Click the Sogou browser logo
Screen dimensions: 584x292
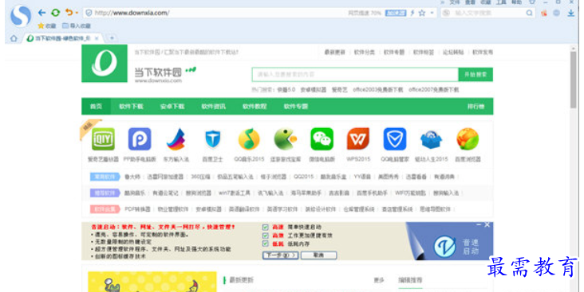click(21, 17)
